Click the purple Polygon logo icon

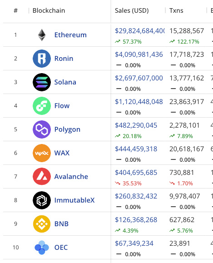(x=42, y=129)
